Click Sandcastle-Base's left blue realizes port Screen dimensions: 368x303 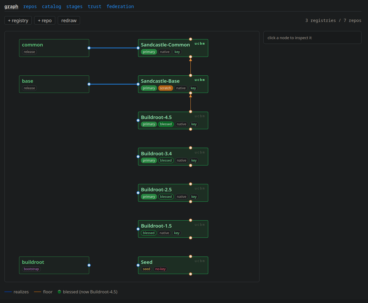[x=138, y=84]
